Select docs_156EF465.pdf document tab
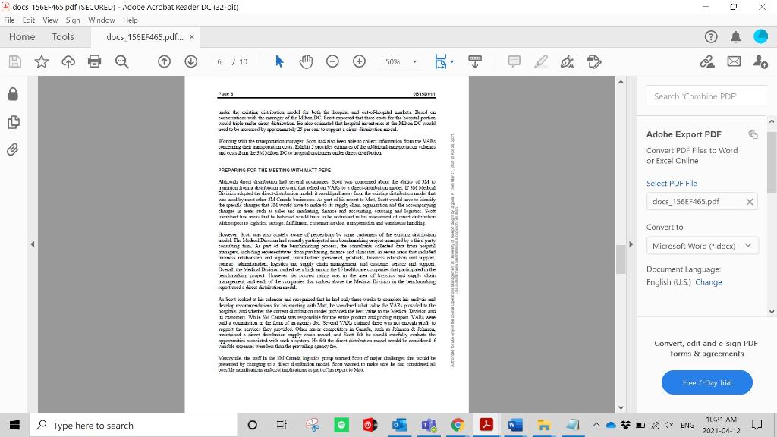Screen dimensions: 777x437 144,37
